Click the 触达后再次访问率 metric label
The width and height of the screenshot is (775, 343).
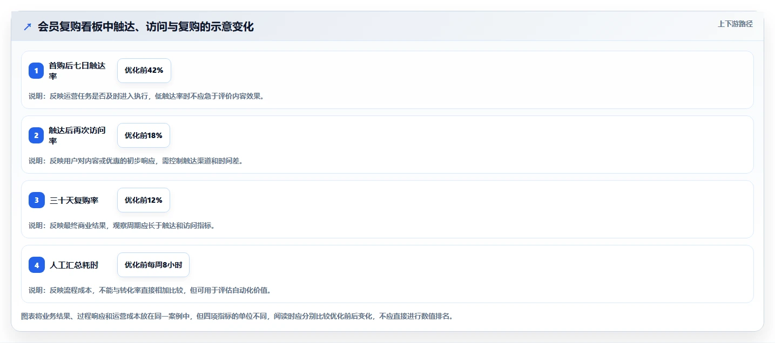pos(77,135)
